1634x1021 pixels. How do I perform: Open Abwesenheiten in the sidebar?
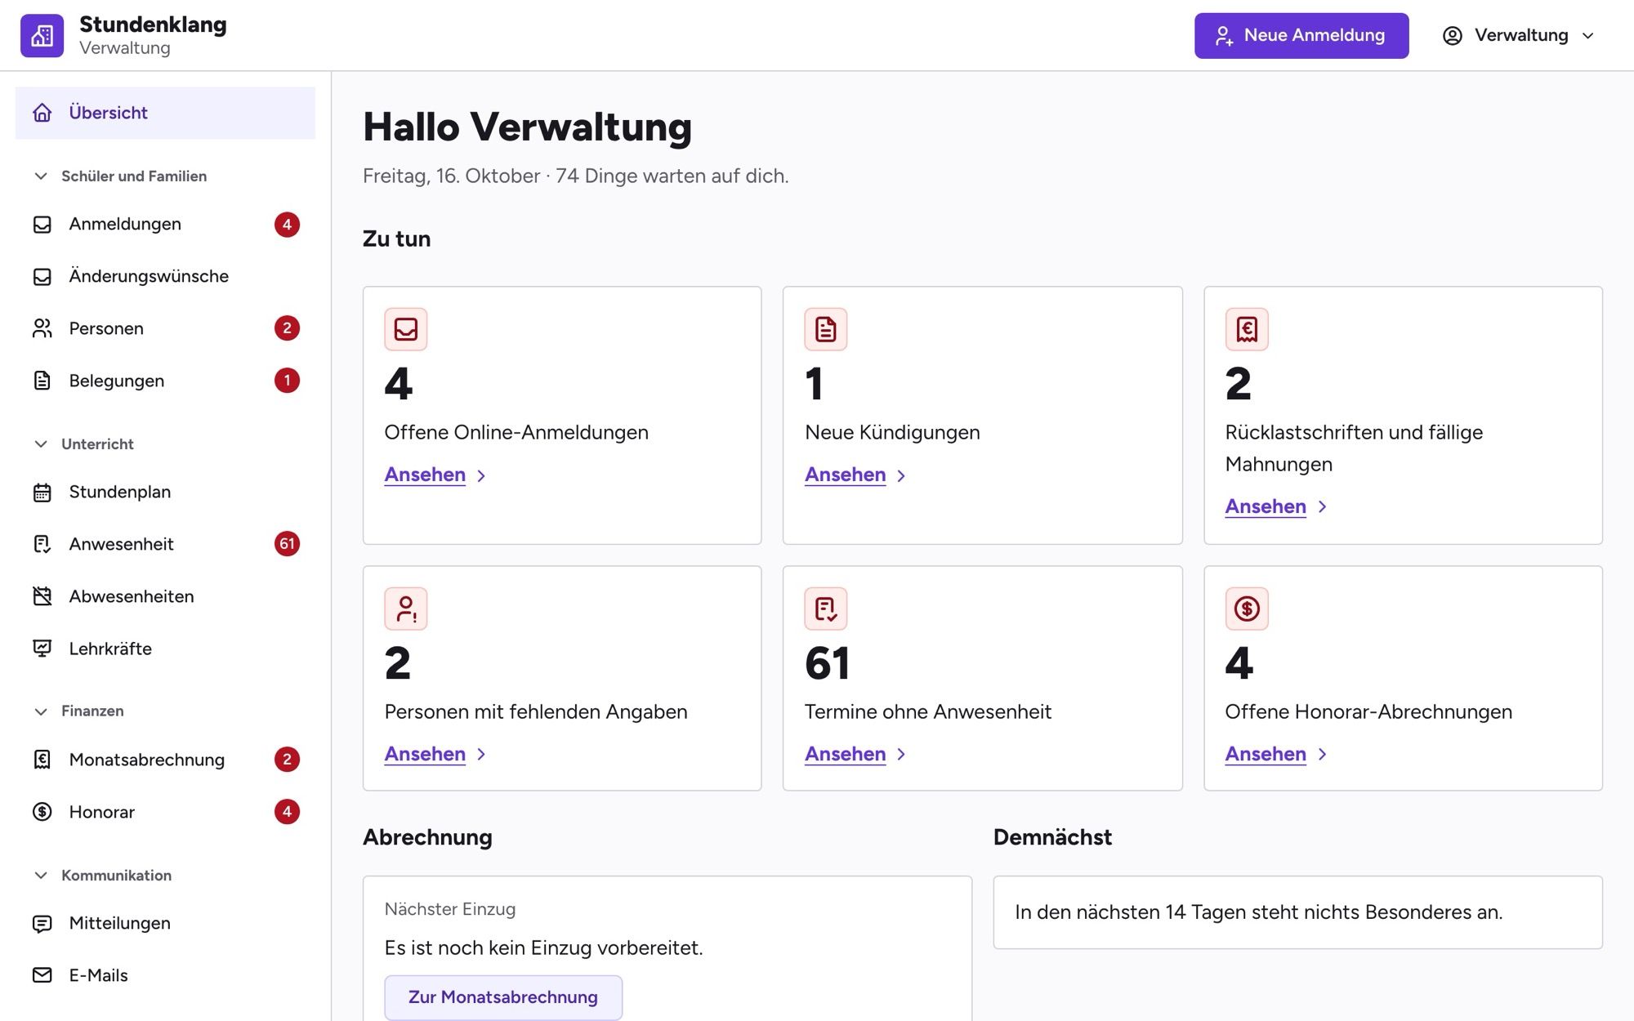pos(165,596)
